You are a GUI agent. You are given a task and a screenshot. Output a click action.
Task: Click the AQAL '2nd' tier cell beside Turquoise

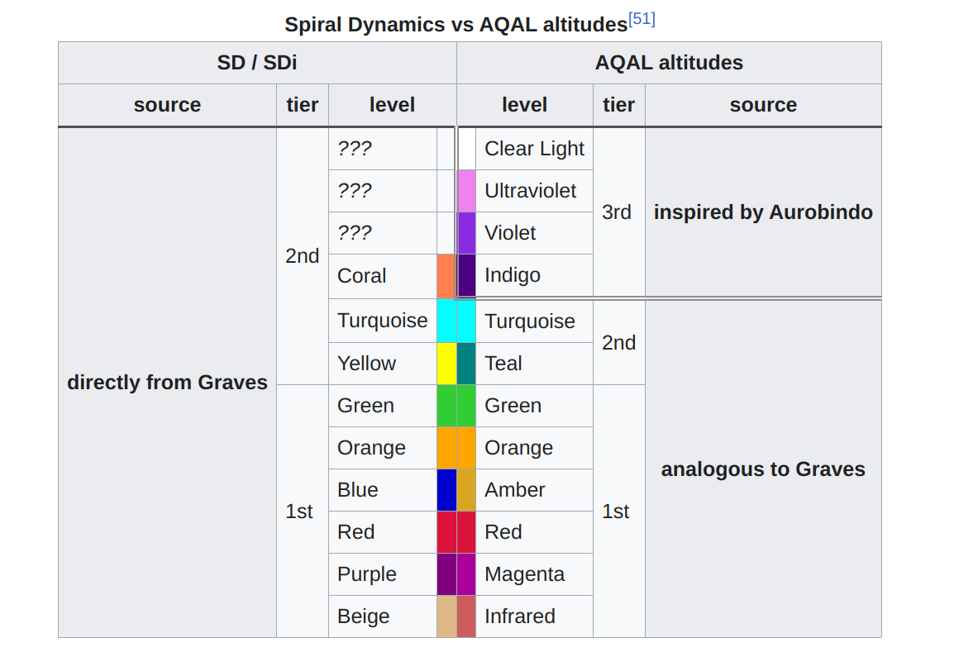pyautogui.click(x=618, y=342)
